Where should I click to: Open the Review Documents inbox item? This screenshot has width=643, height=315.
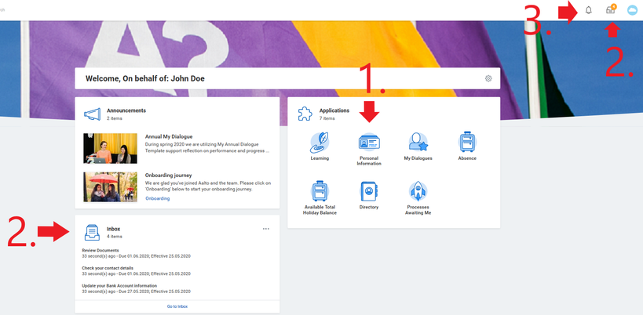pos(99,251)
